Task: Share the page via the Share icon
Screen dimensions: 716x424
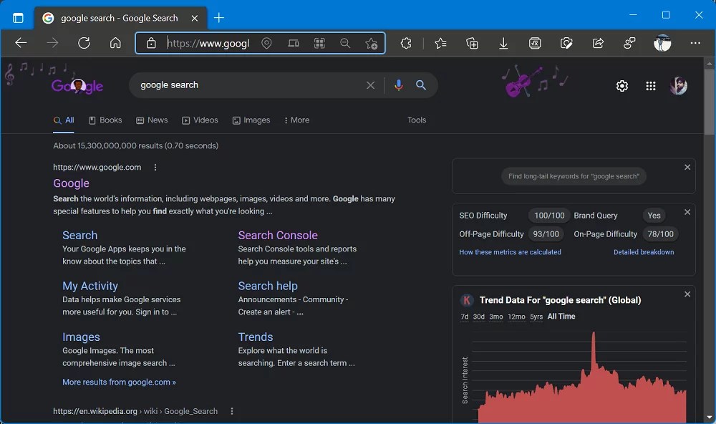Action: (x=598, y=43)
